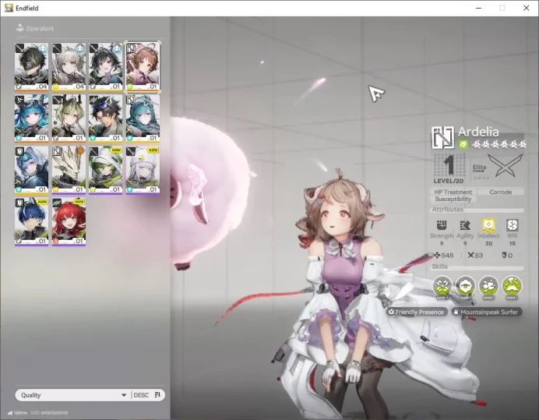The height and width of the screenshot is (420, 539).
Task: Click the yellow Intellect attribute icon
Action: tap(488, 225)
